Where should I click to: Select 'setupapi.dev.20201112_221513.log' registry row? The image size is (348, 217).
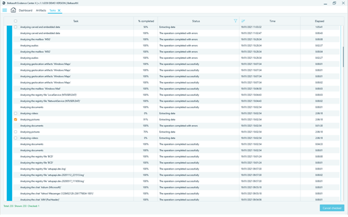176,175
